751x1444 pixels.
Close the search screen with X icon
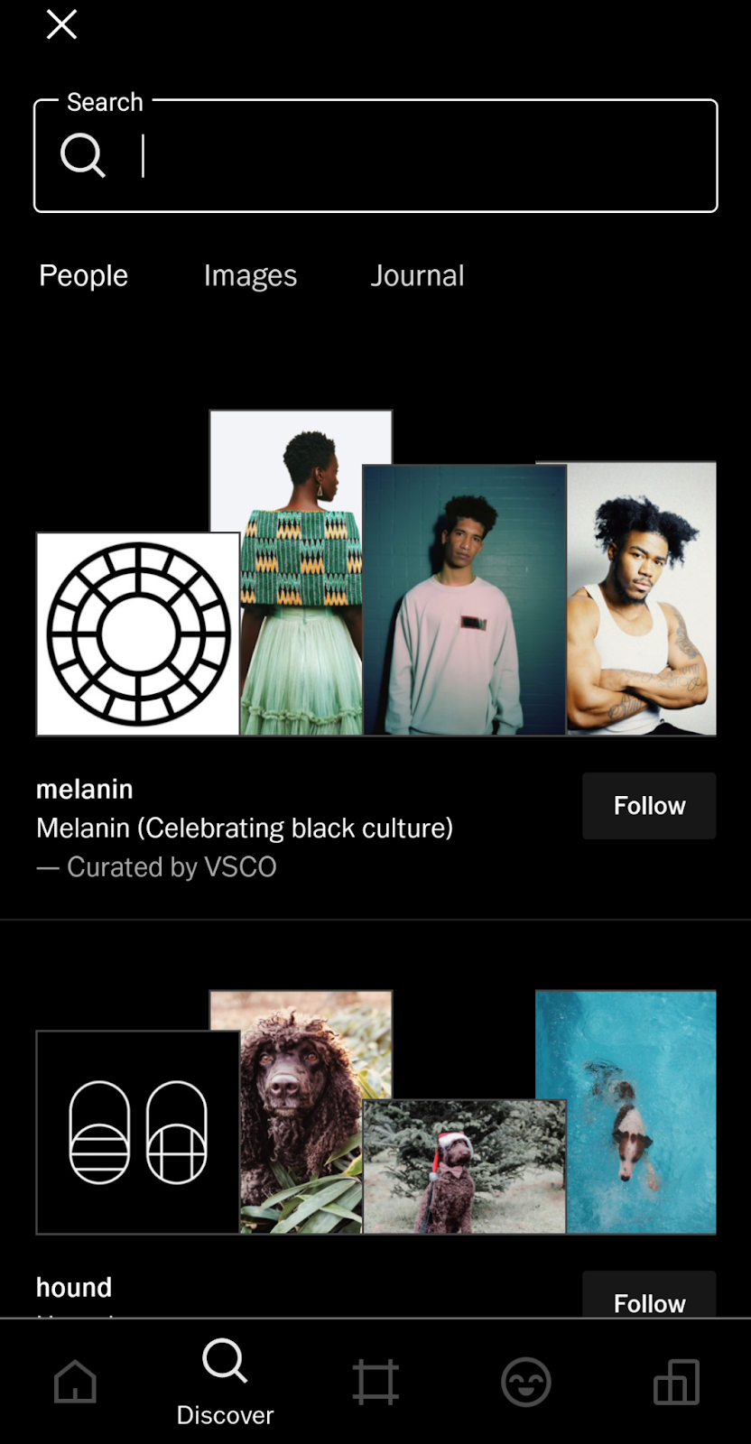click(x=61, y=24)
